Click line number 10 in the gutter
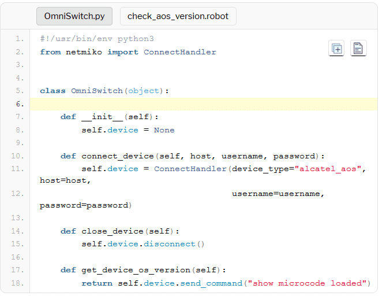This screenshot has height=296, width=379. pyautogui.click(x=17, y=156)
